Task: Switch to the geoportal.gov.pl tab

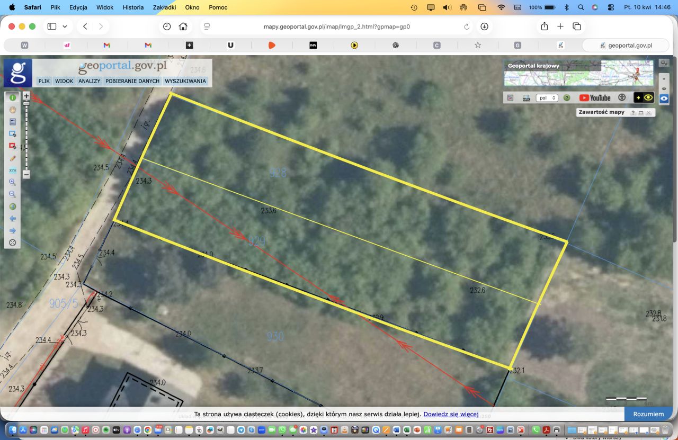Action: pos(626,46)
